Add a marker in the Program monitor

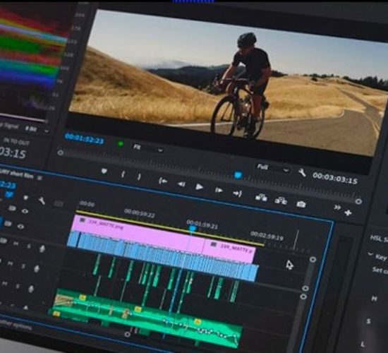pos(104,171)
